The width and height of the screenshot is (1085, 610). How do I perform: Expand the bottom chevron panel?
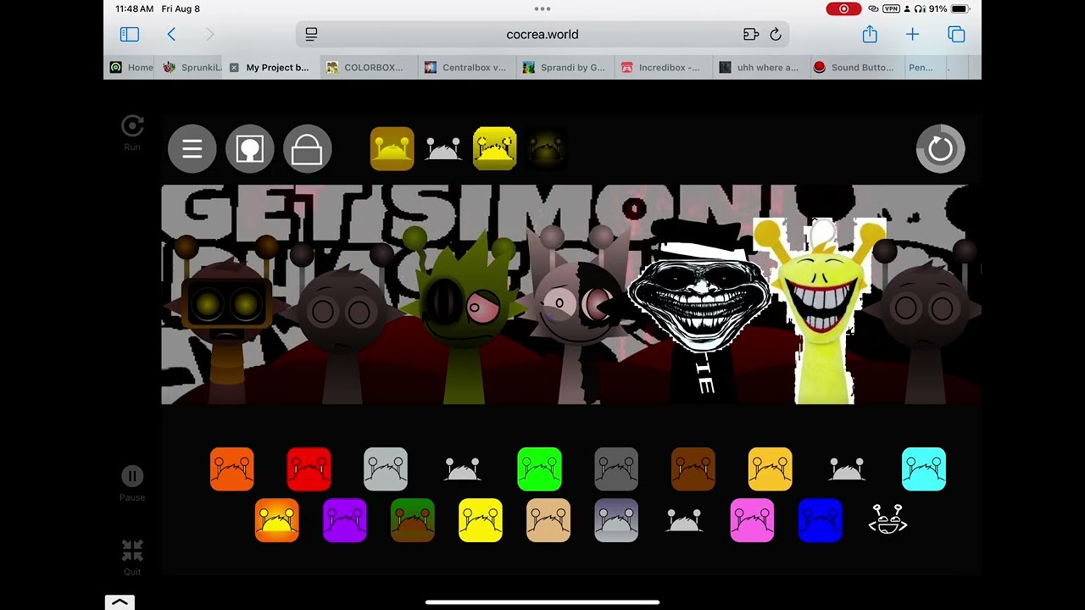click(120, 602)
